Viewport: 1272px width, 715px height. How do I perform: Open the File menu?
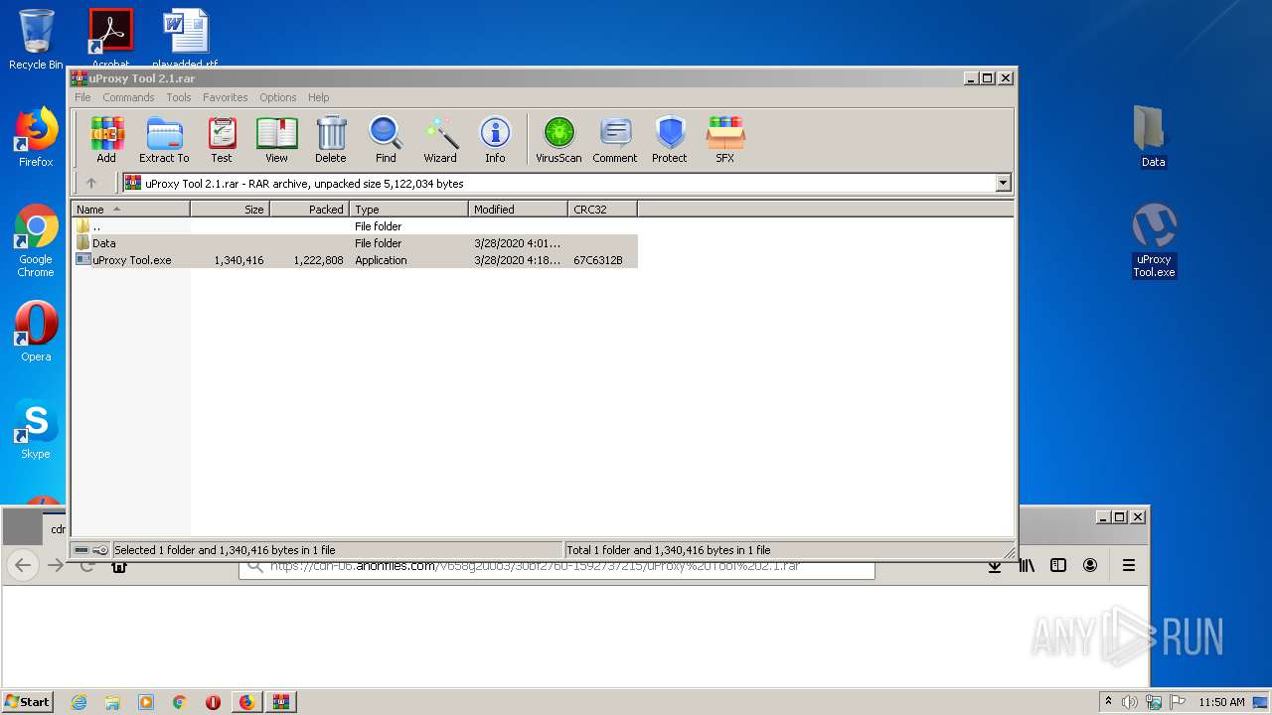82,97
